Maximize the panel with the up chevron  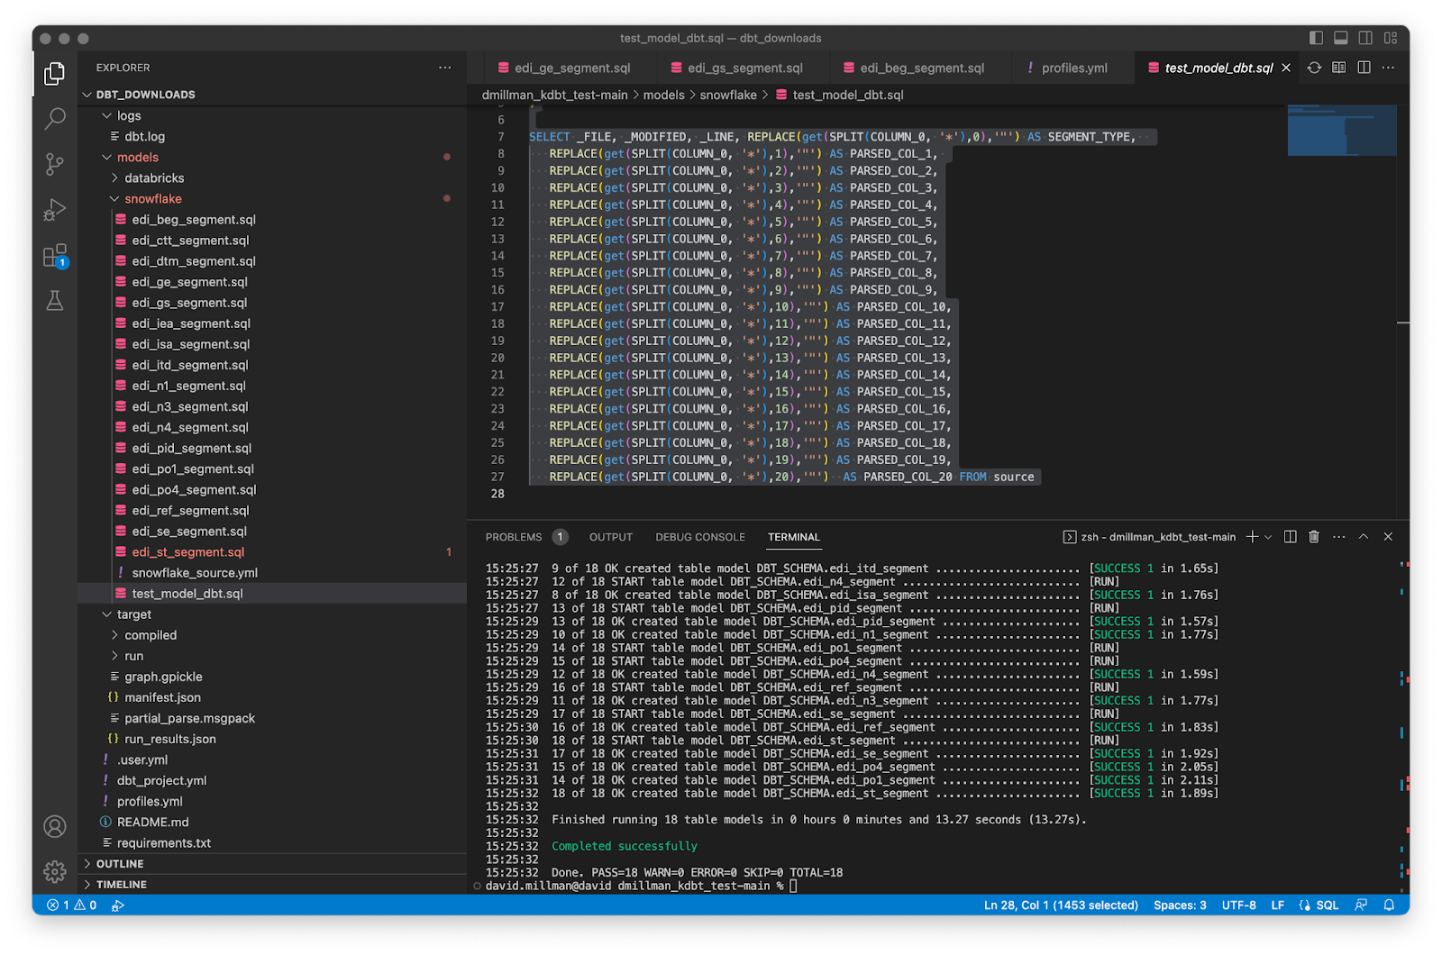[1364, 537]
